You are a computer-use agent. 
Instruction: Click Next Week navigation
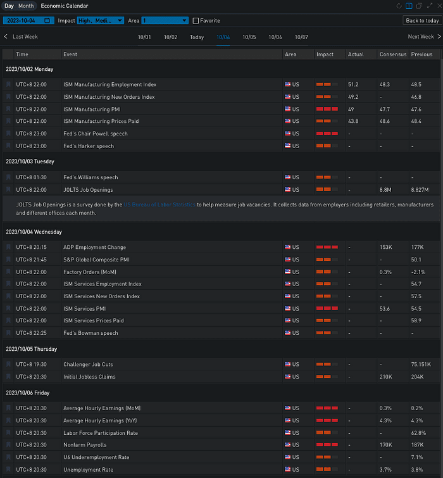pos(424,37)
